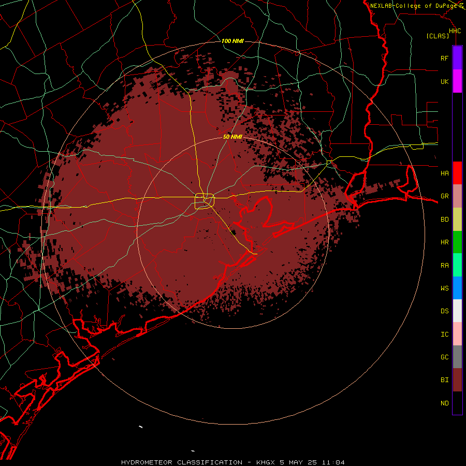Click the RF legend label
This screenshot has width=466, height=466.
(x=444, y=58)
